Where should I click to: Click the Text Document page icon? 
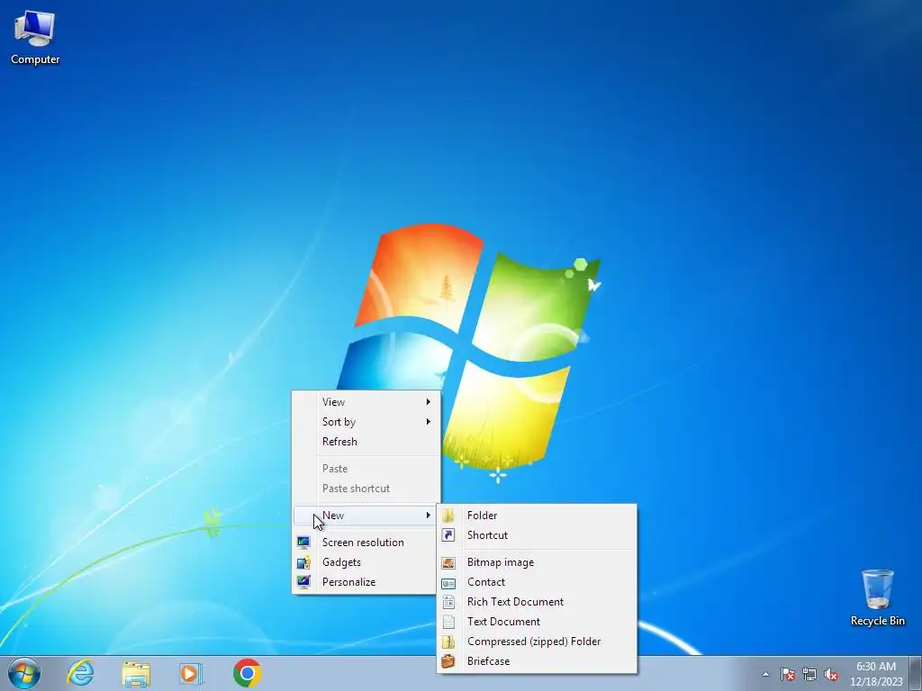tap(448, 622)
